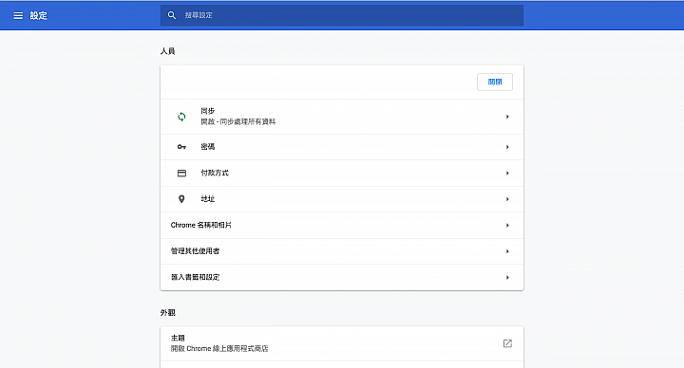Screen dimensions: 684x368
Task: Open the hamburger main menu
Action: 18,16
